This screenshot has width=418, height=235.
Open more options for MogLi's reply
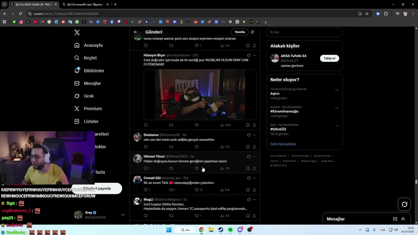click(x=254, y=200)
